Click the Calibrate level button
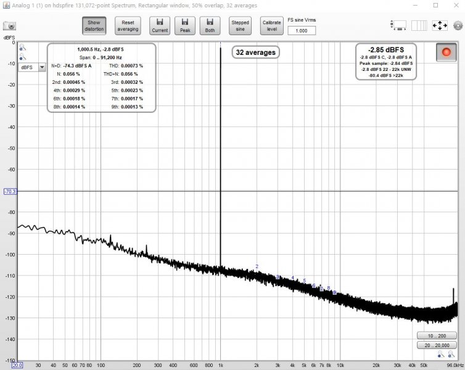 [271, 26]
